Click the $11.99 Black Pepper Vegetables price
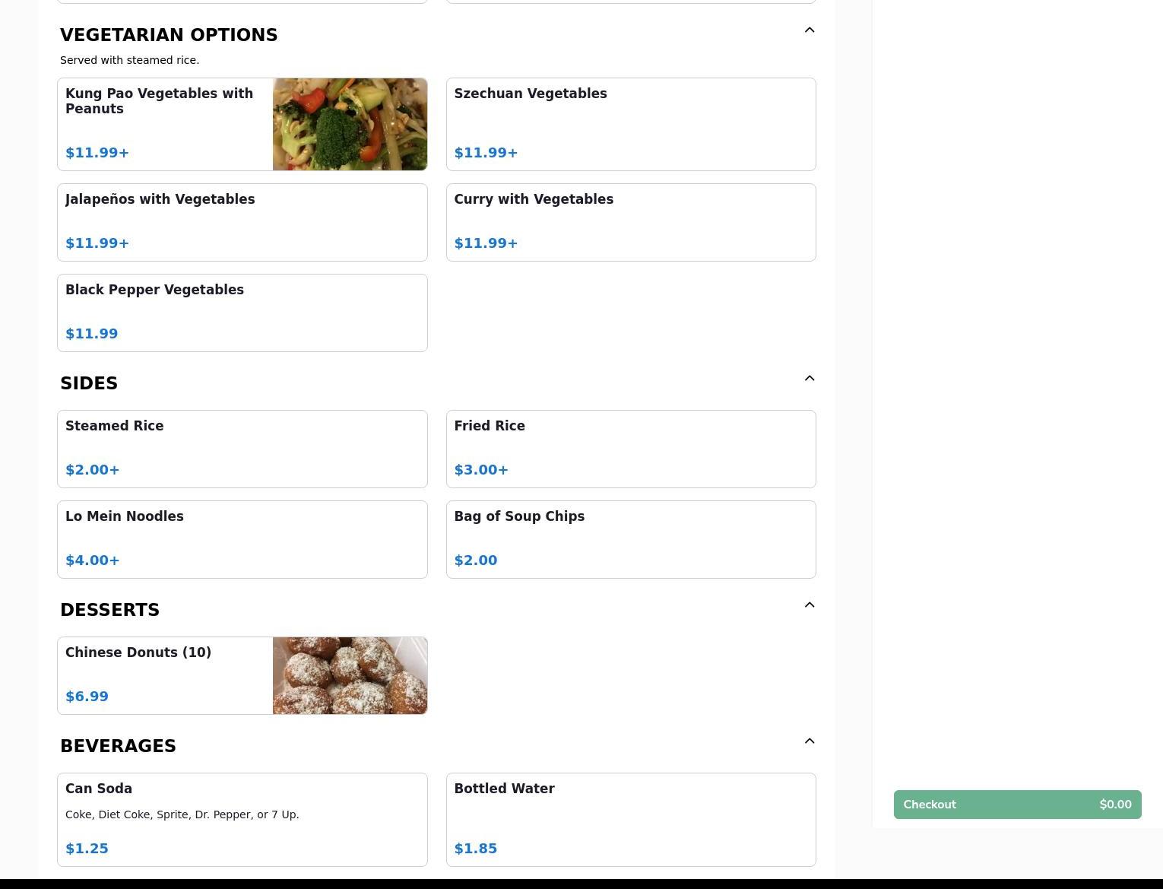The width and height of the screenshot is (1163, 889). pyautogui.click(x=92, y=334)
